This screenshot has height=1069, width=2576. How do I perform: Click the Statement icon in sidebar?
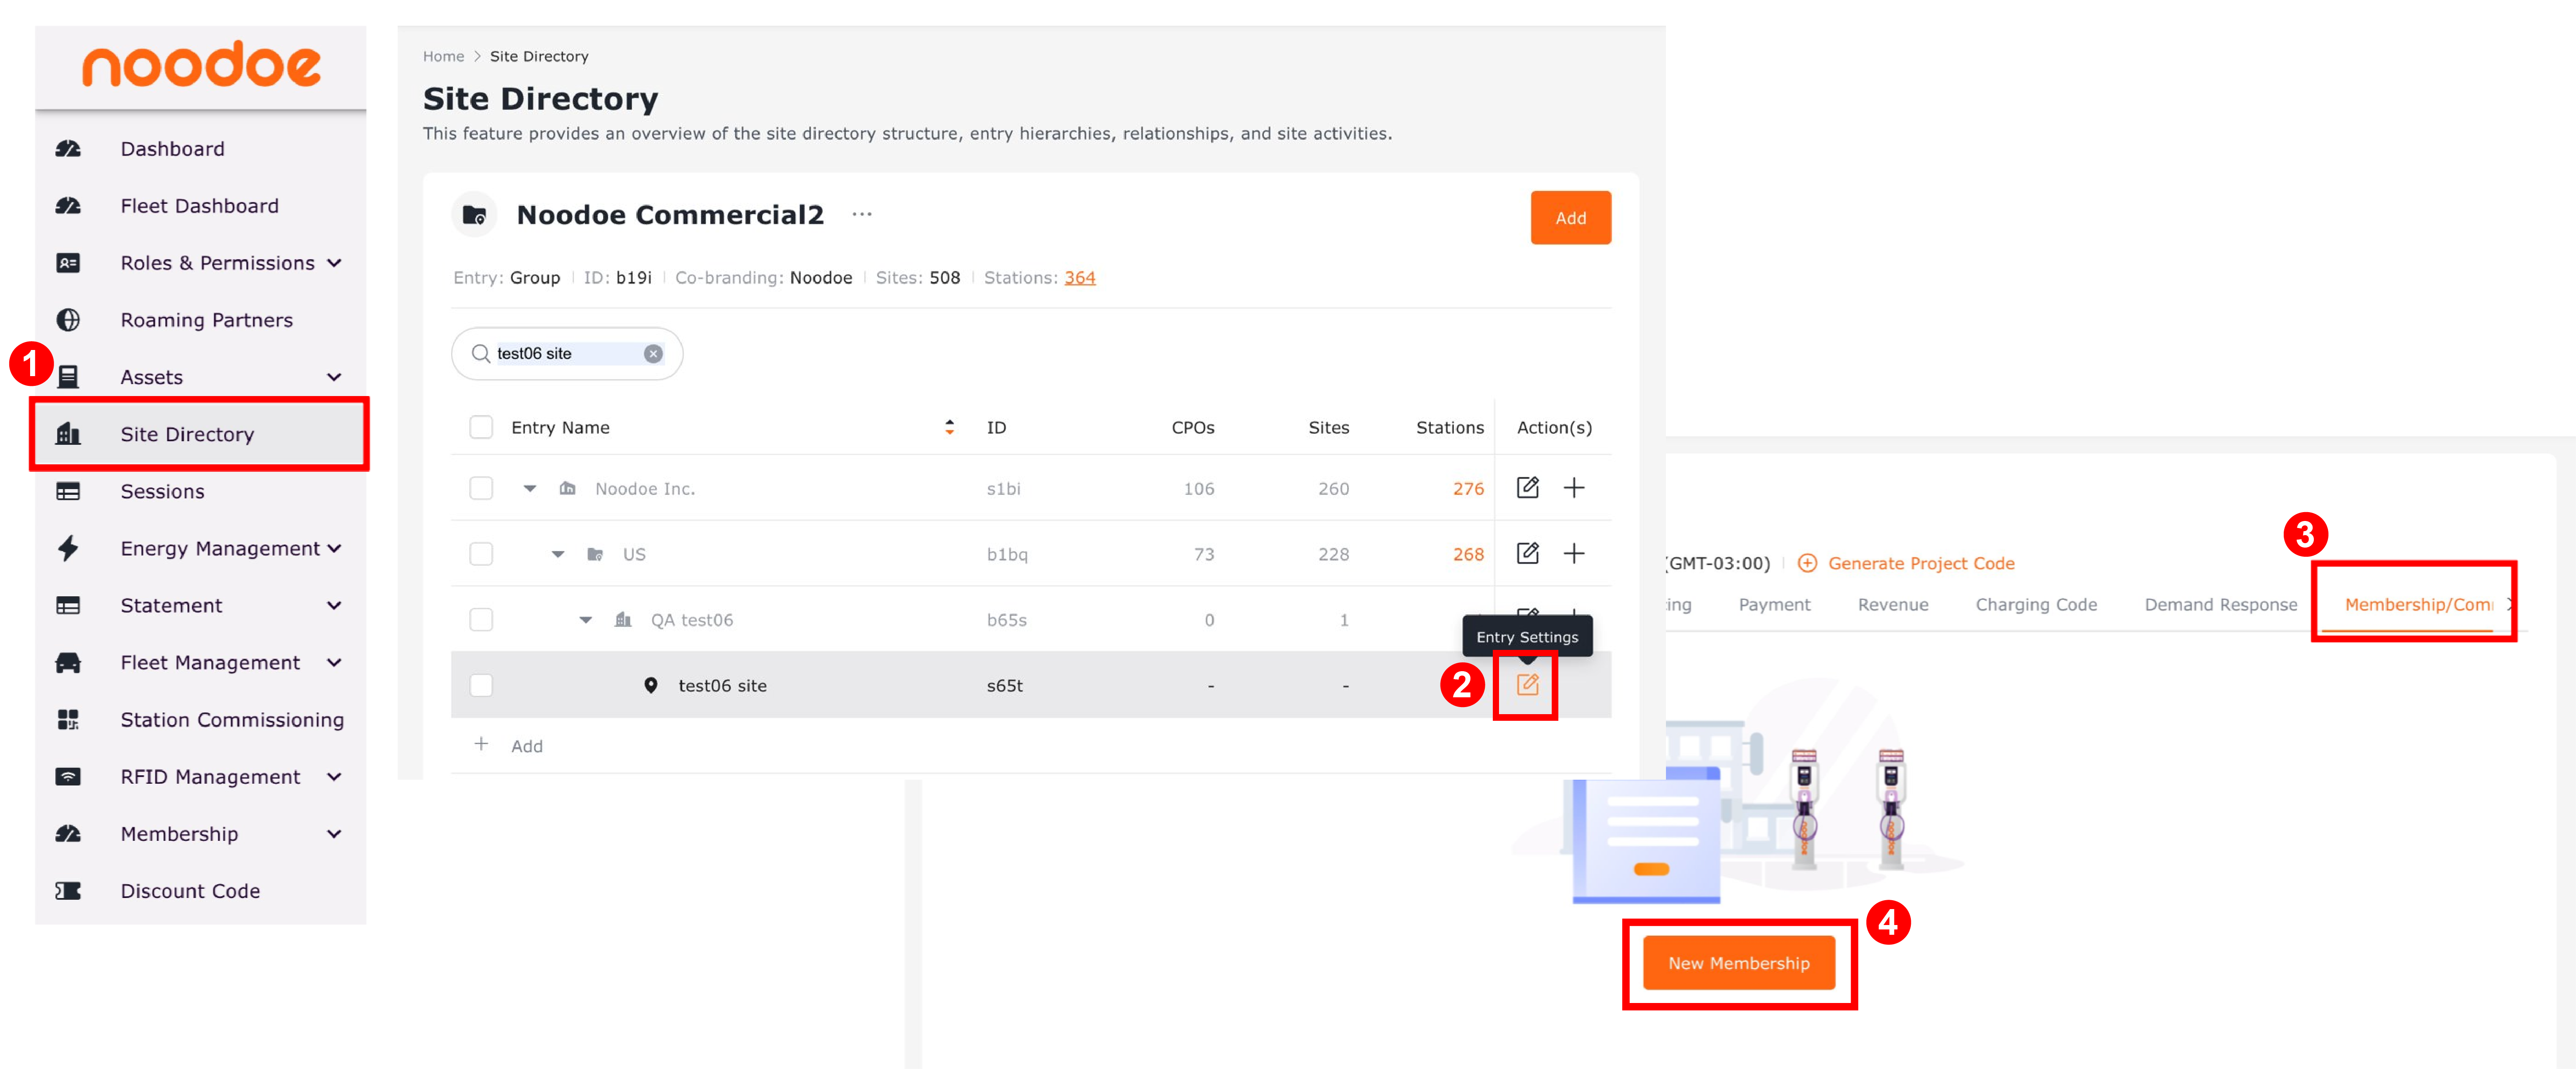(68, 605)
